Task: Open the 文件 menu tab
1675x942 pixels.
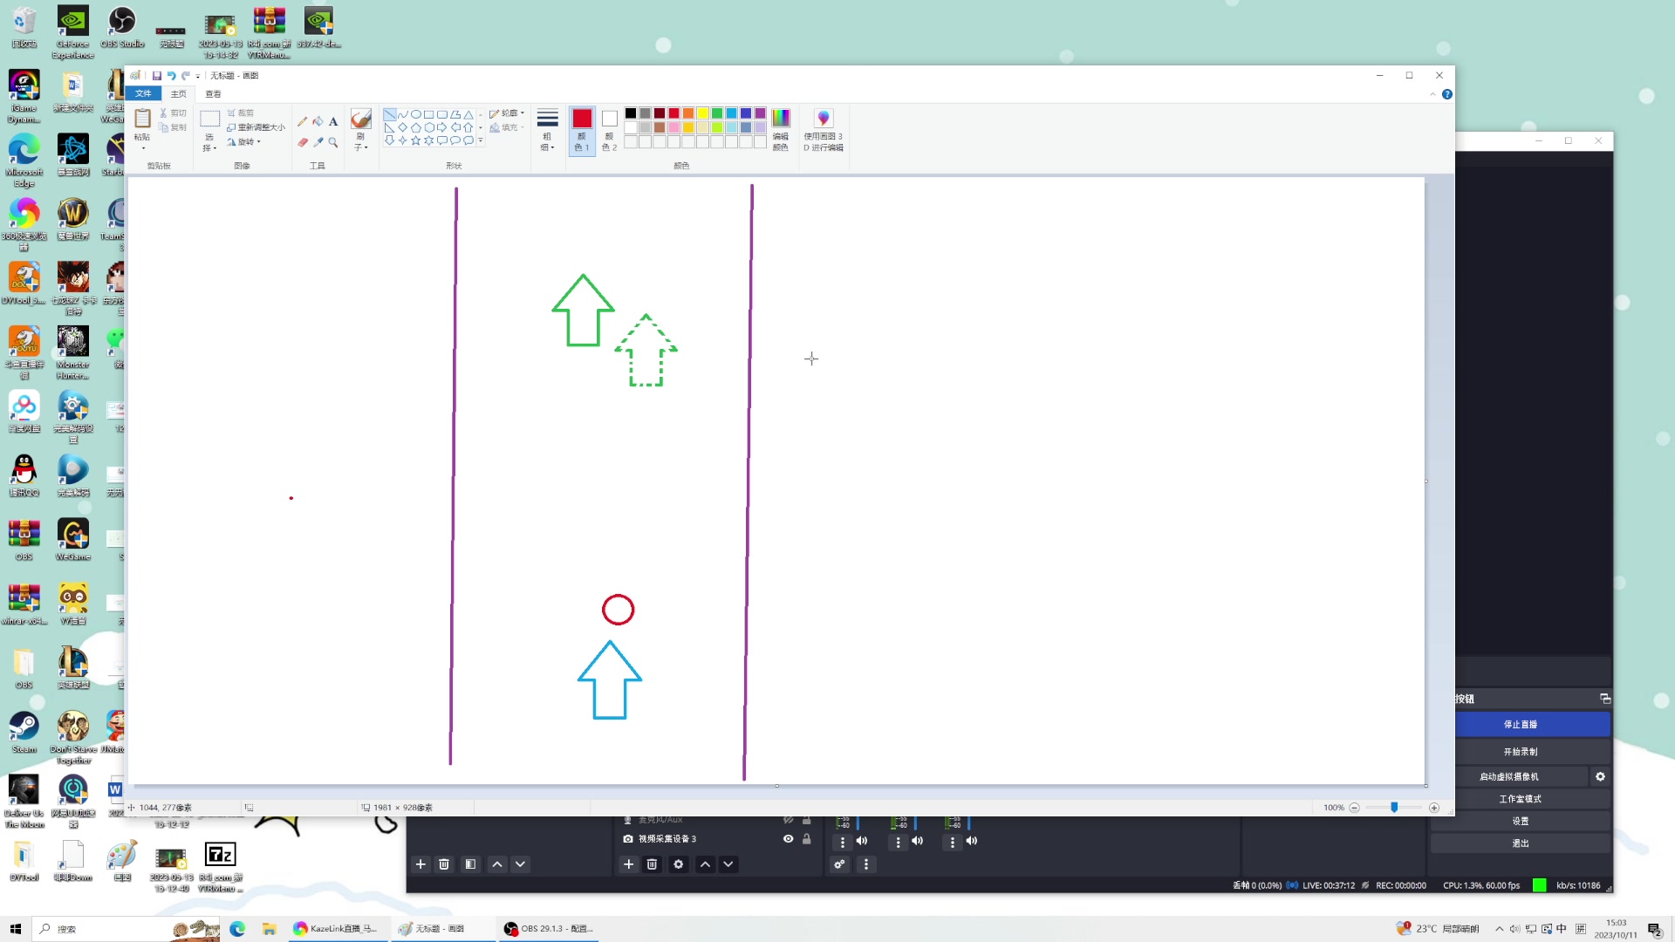Action: click(x=143, y=93)
